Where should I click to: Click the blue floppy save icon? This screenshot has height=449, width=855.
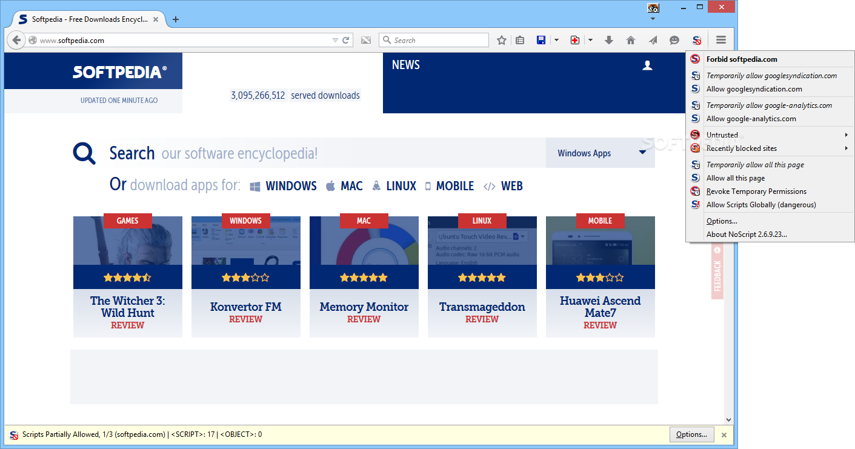541,40
